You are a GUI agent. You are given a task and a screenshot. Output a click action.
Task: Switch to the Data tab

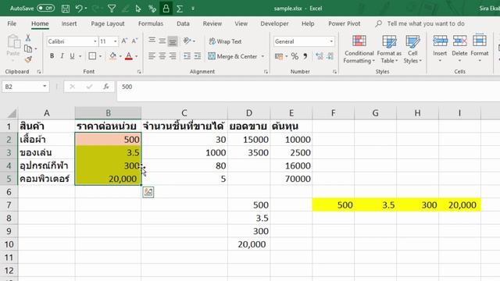[183, 23]
